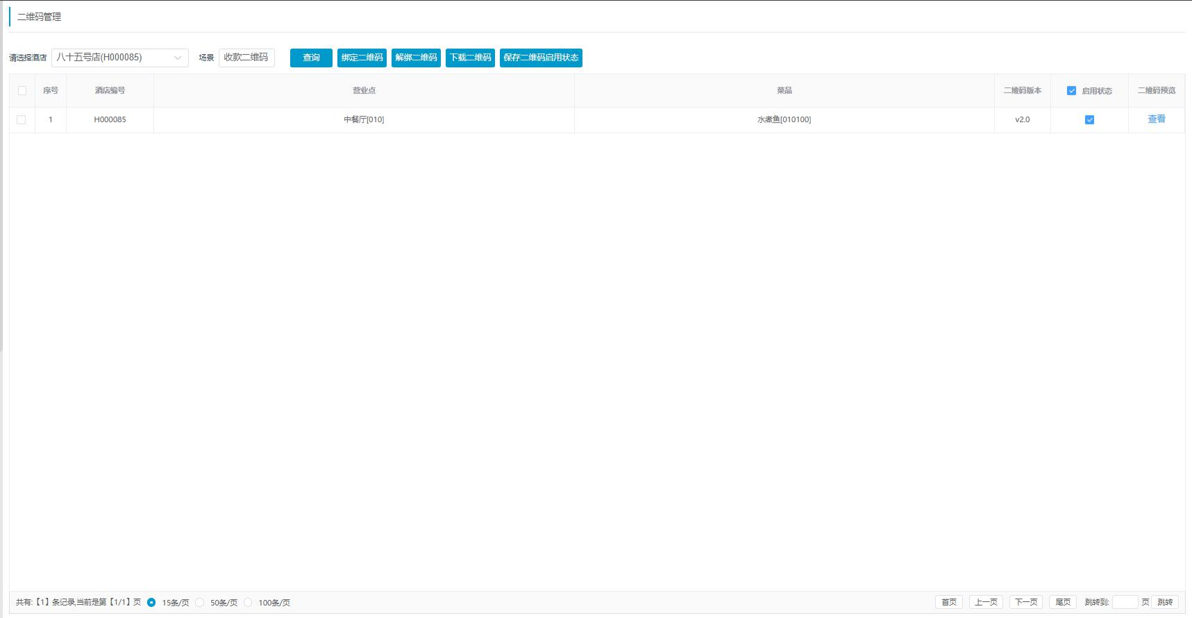Click 保存二维码启用状态 button
This screenshot has height=618, width=1192.
coord(541,58)
